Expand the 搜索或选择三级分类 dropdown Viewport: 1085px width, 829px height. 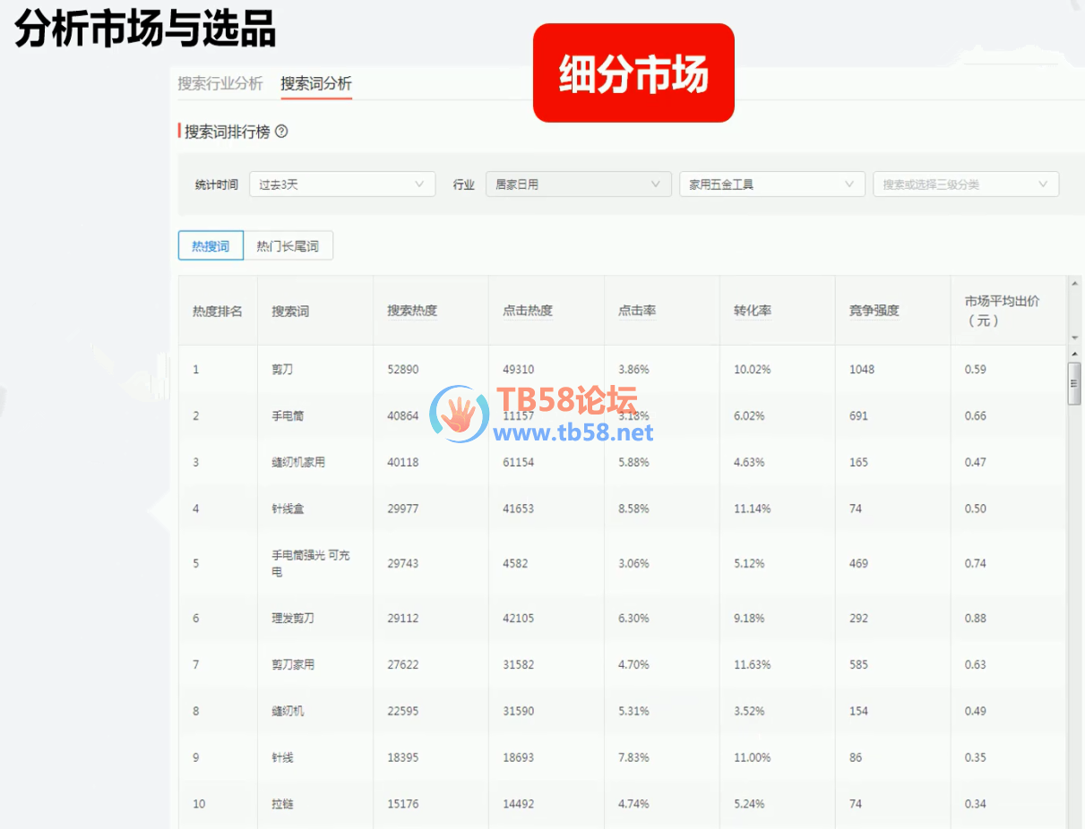(965, 184)
